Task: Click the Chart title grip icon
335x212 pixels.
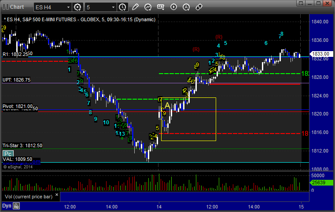Action: [x=6, y=7]
